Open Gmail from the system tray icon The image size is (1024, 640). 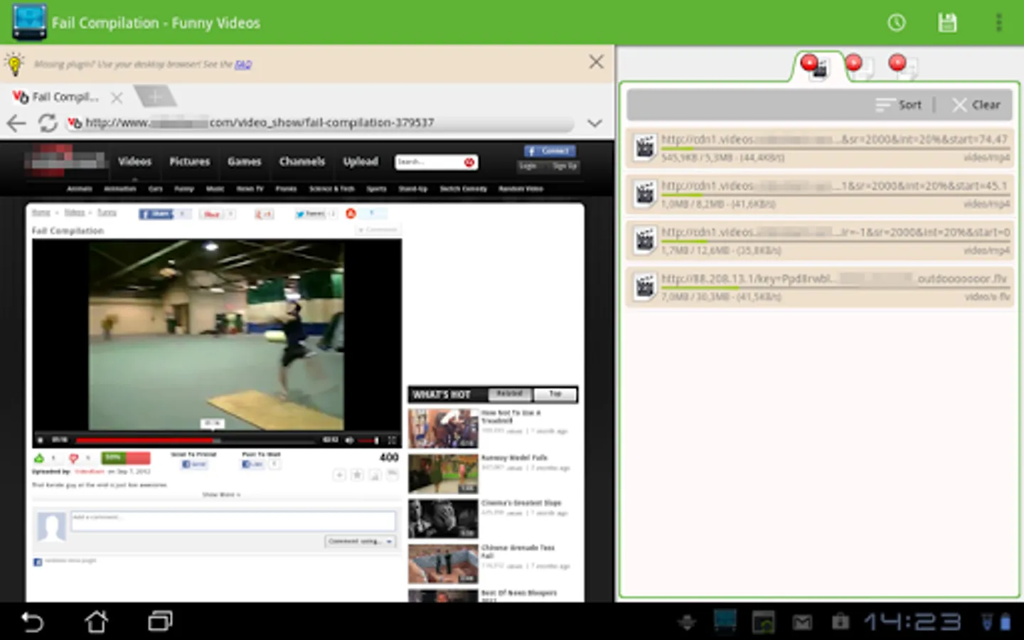click(801, 621)
